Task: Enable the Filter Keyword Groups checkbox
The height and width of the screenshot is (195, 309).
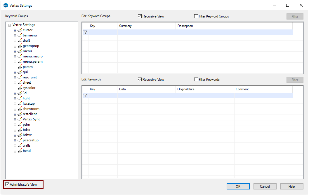Action: (196, 16)
